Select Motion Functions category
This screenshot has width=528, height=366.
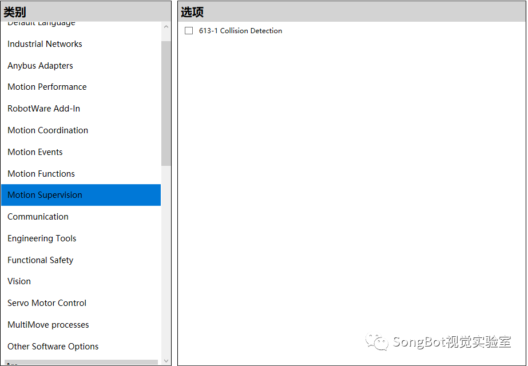click(x=81, y=173)
